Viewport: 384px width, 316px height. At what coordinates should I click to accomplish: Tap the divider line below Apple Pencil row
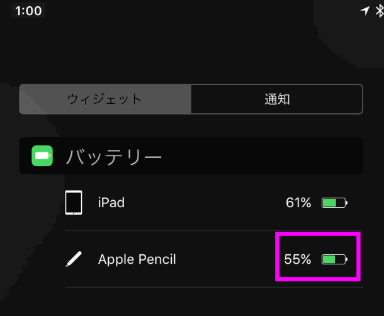[x=214, y=288]
